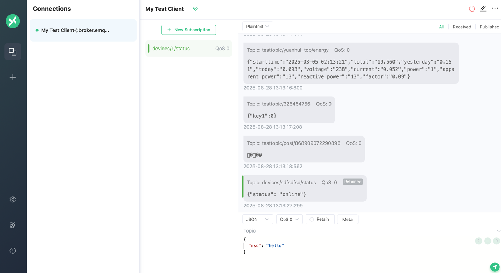The image size is (501, 273).
Task: Click the Topic input field
Action: tap(368, 231)
